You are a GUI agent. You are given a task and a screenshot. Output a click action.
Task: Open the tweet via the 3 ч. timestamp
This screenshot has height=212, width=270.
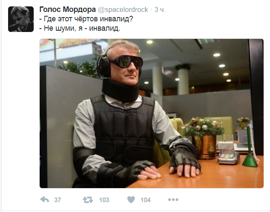pos(160,10)
